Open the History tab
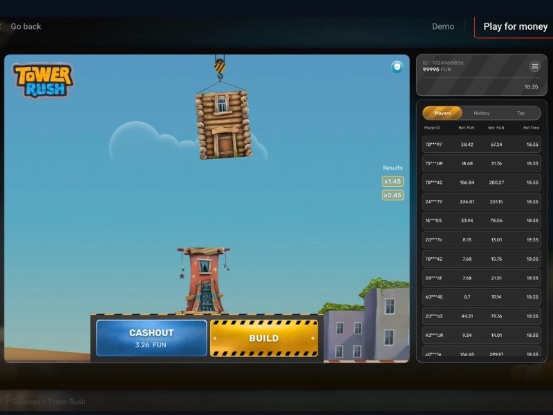Screen dimensions: 553x415 [481, 113]
